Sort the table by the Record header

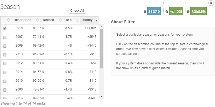[48, 20]
